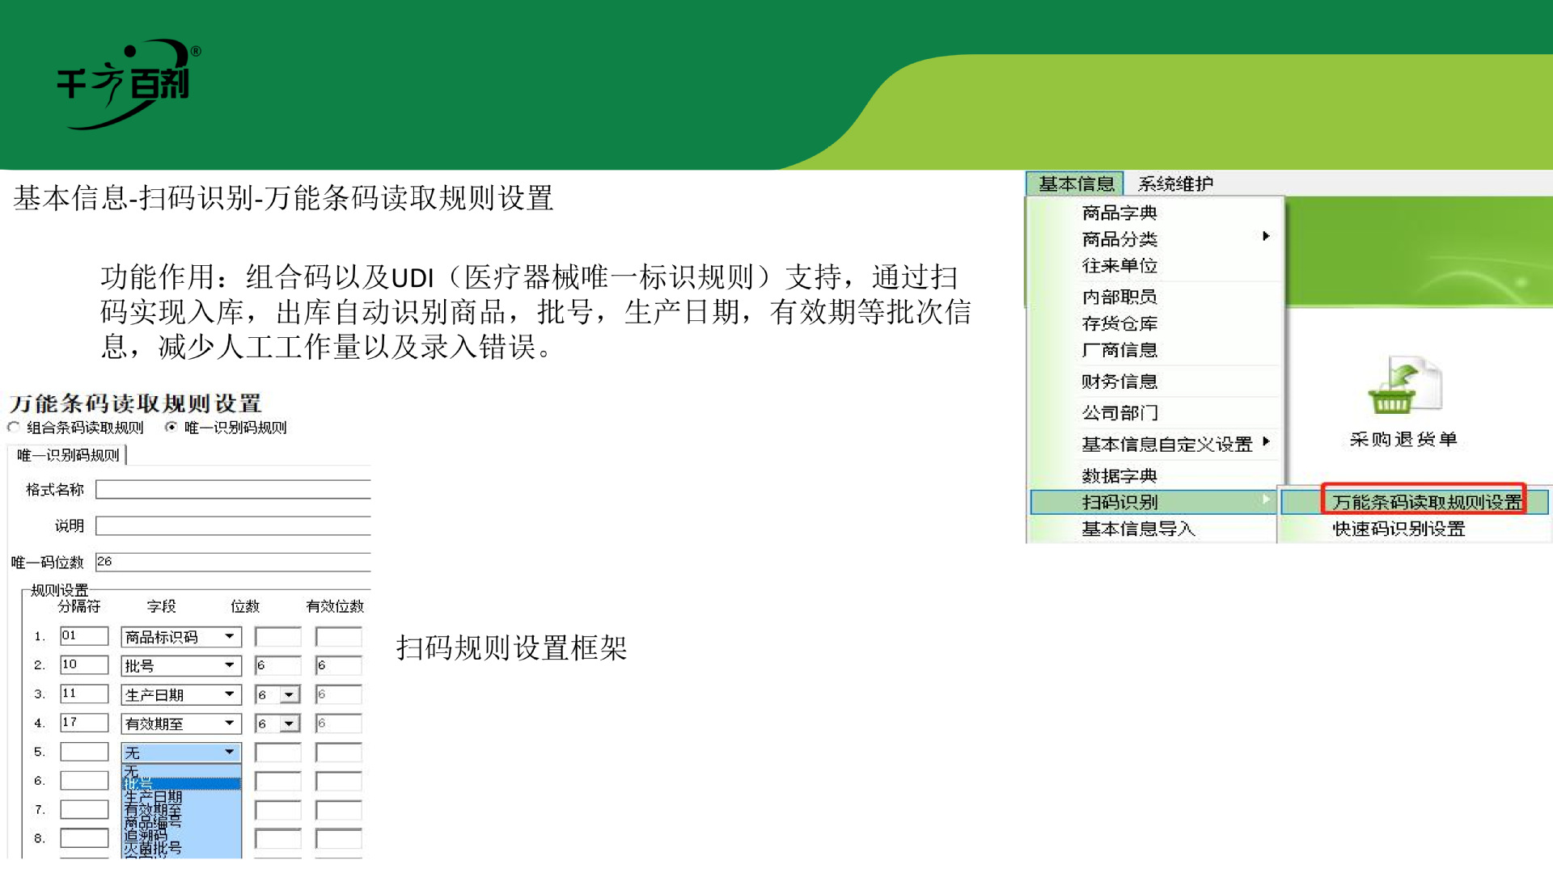Image resolution: width=1553 pixels, height=873 pixels.
Task: Expand 商品分类 submenu arrow
Action: [x=1266, y=237]
